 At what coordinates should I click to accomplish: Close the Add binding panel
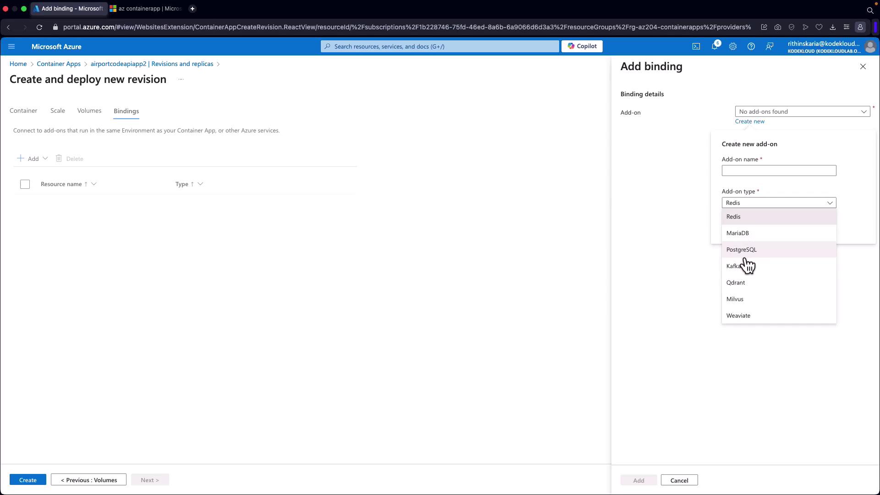[x=863, y=67]
